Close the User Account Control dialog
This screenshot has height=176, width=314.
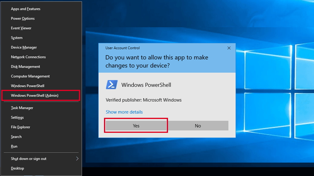(x=229, y=48)
